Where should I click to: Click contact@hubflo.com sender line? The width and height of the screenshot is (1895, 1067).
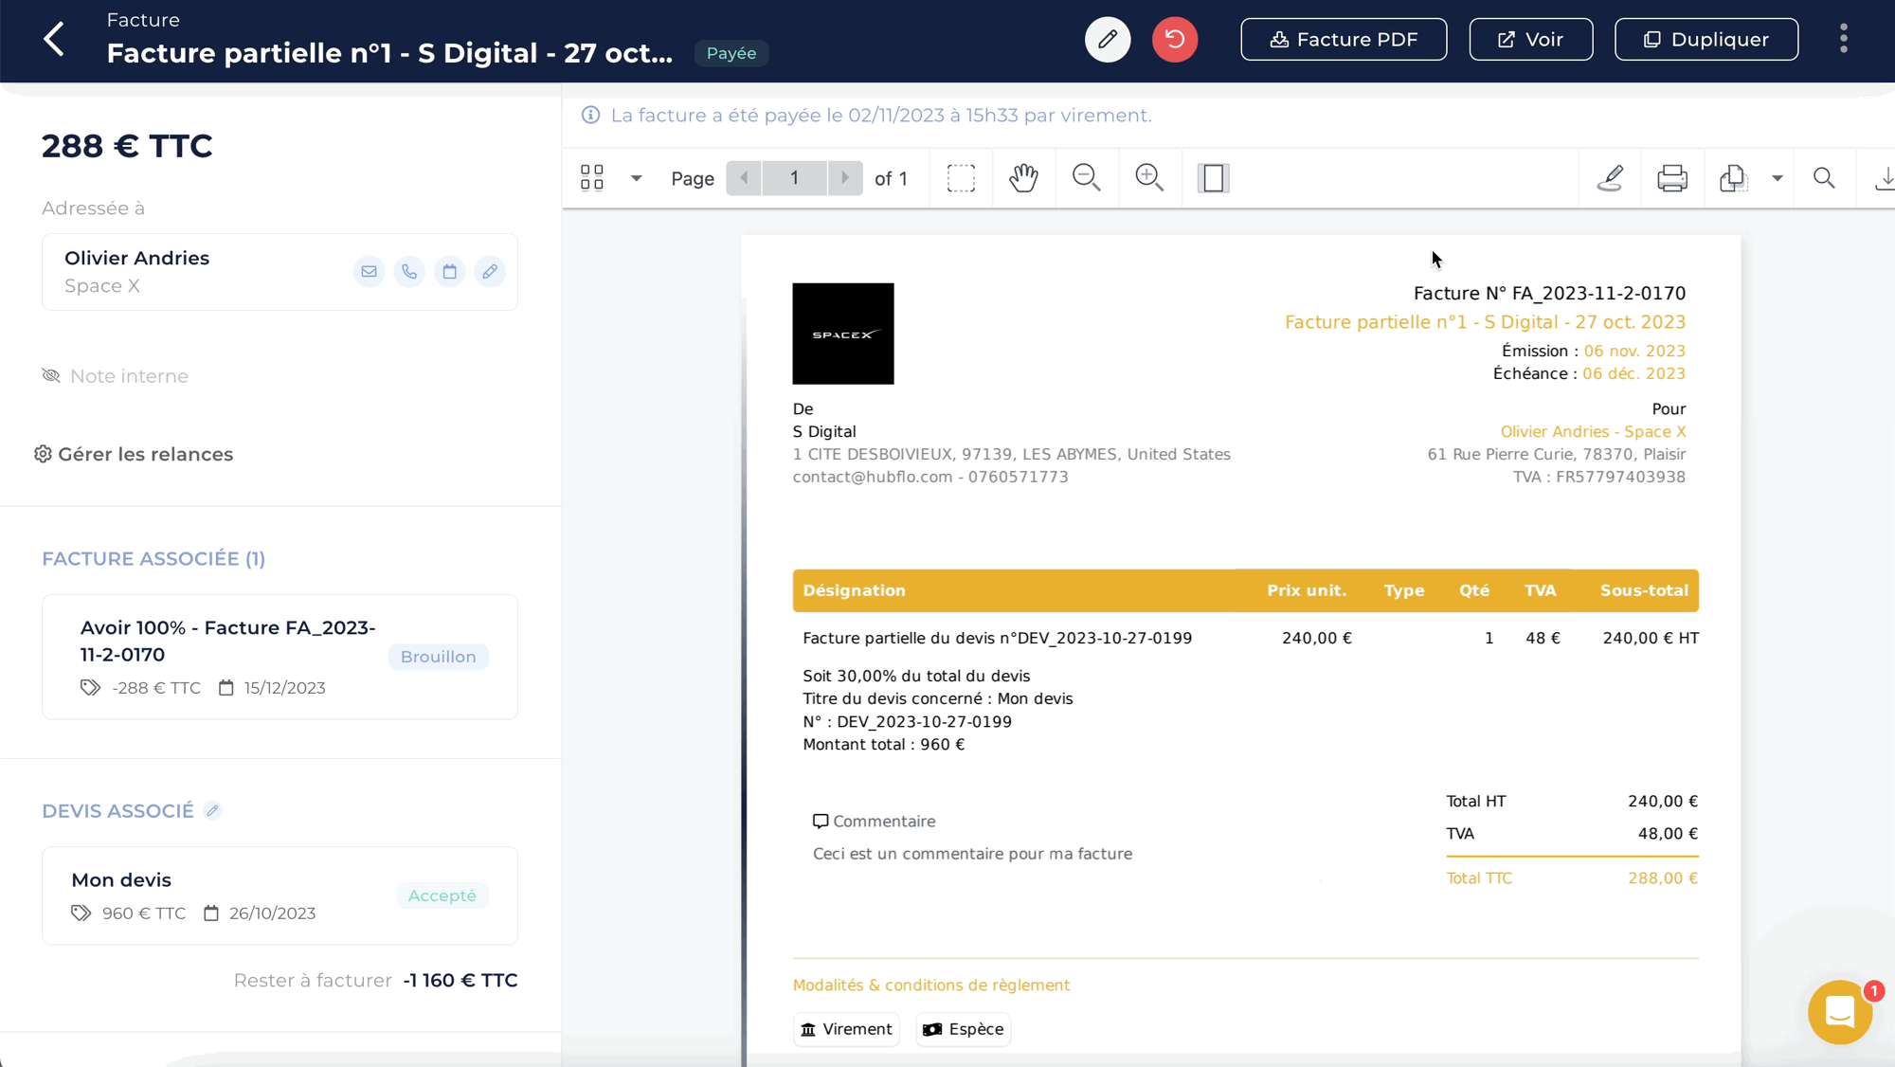tap(930, 477)
